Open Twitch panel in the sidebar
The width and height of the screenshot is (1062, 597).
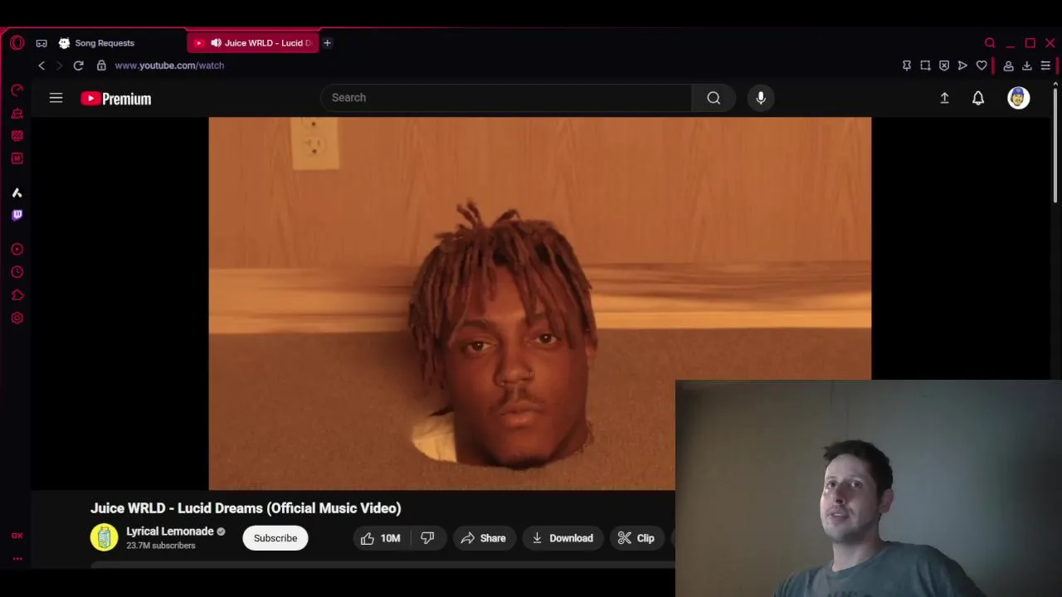click(17, 215)
